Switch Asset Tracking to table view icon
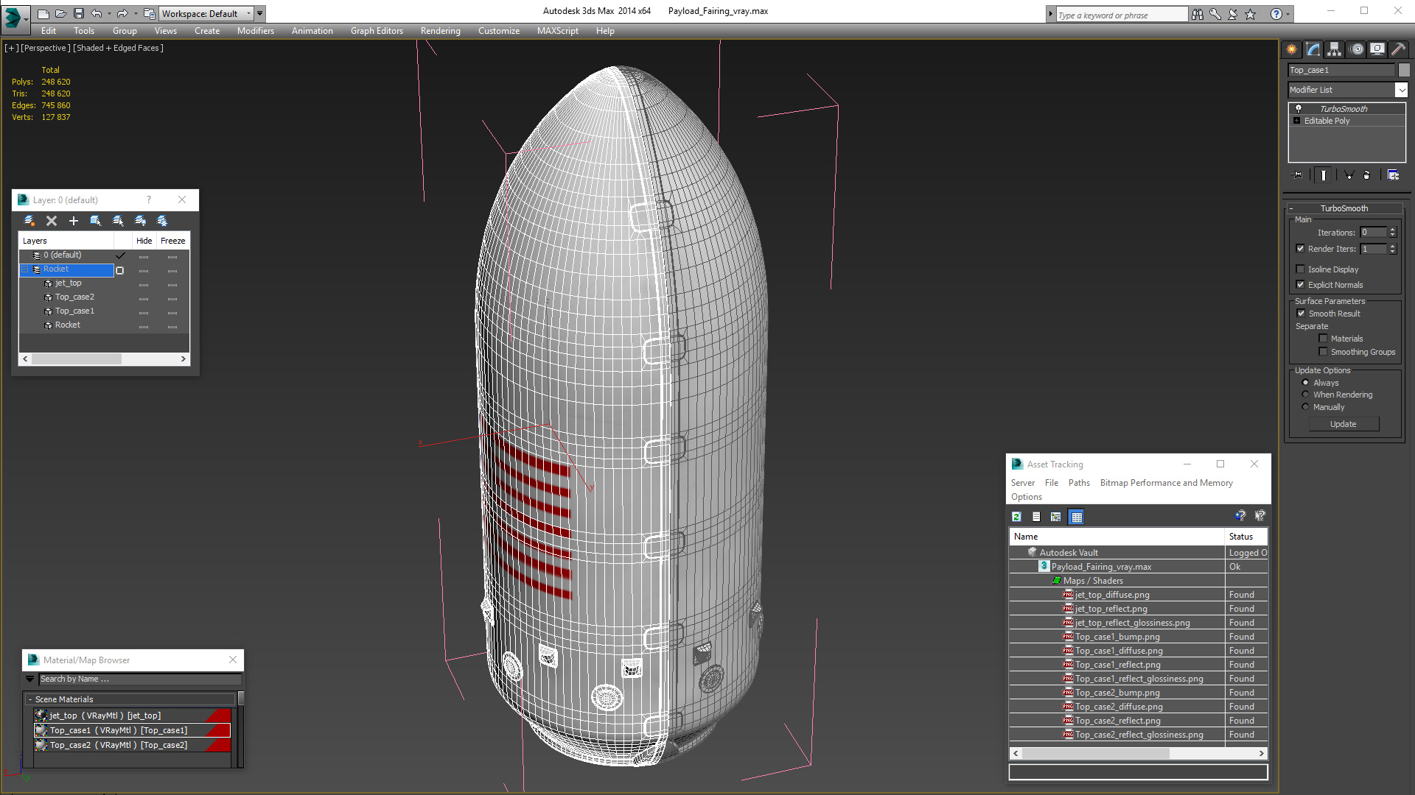Image resolution: width=1415 pixels, height=795 pixels. pyautogui.click(x=1077, y=517)
